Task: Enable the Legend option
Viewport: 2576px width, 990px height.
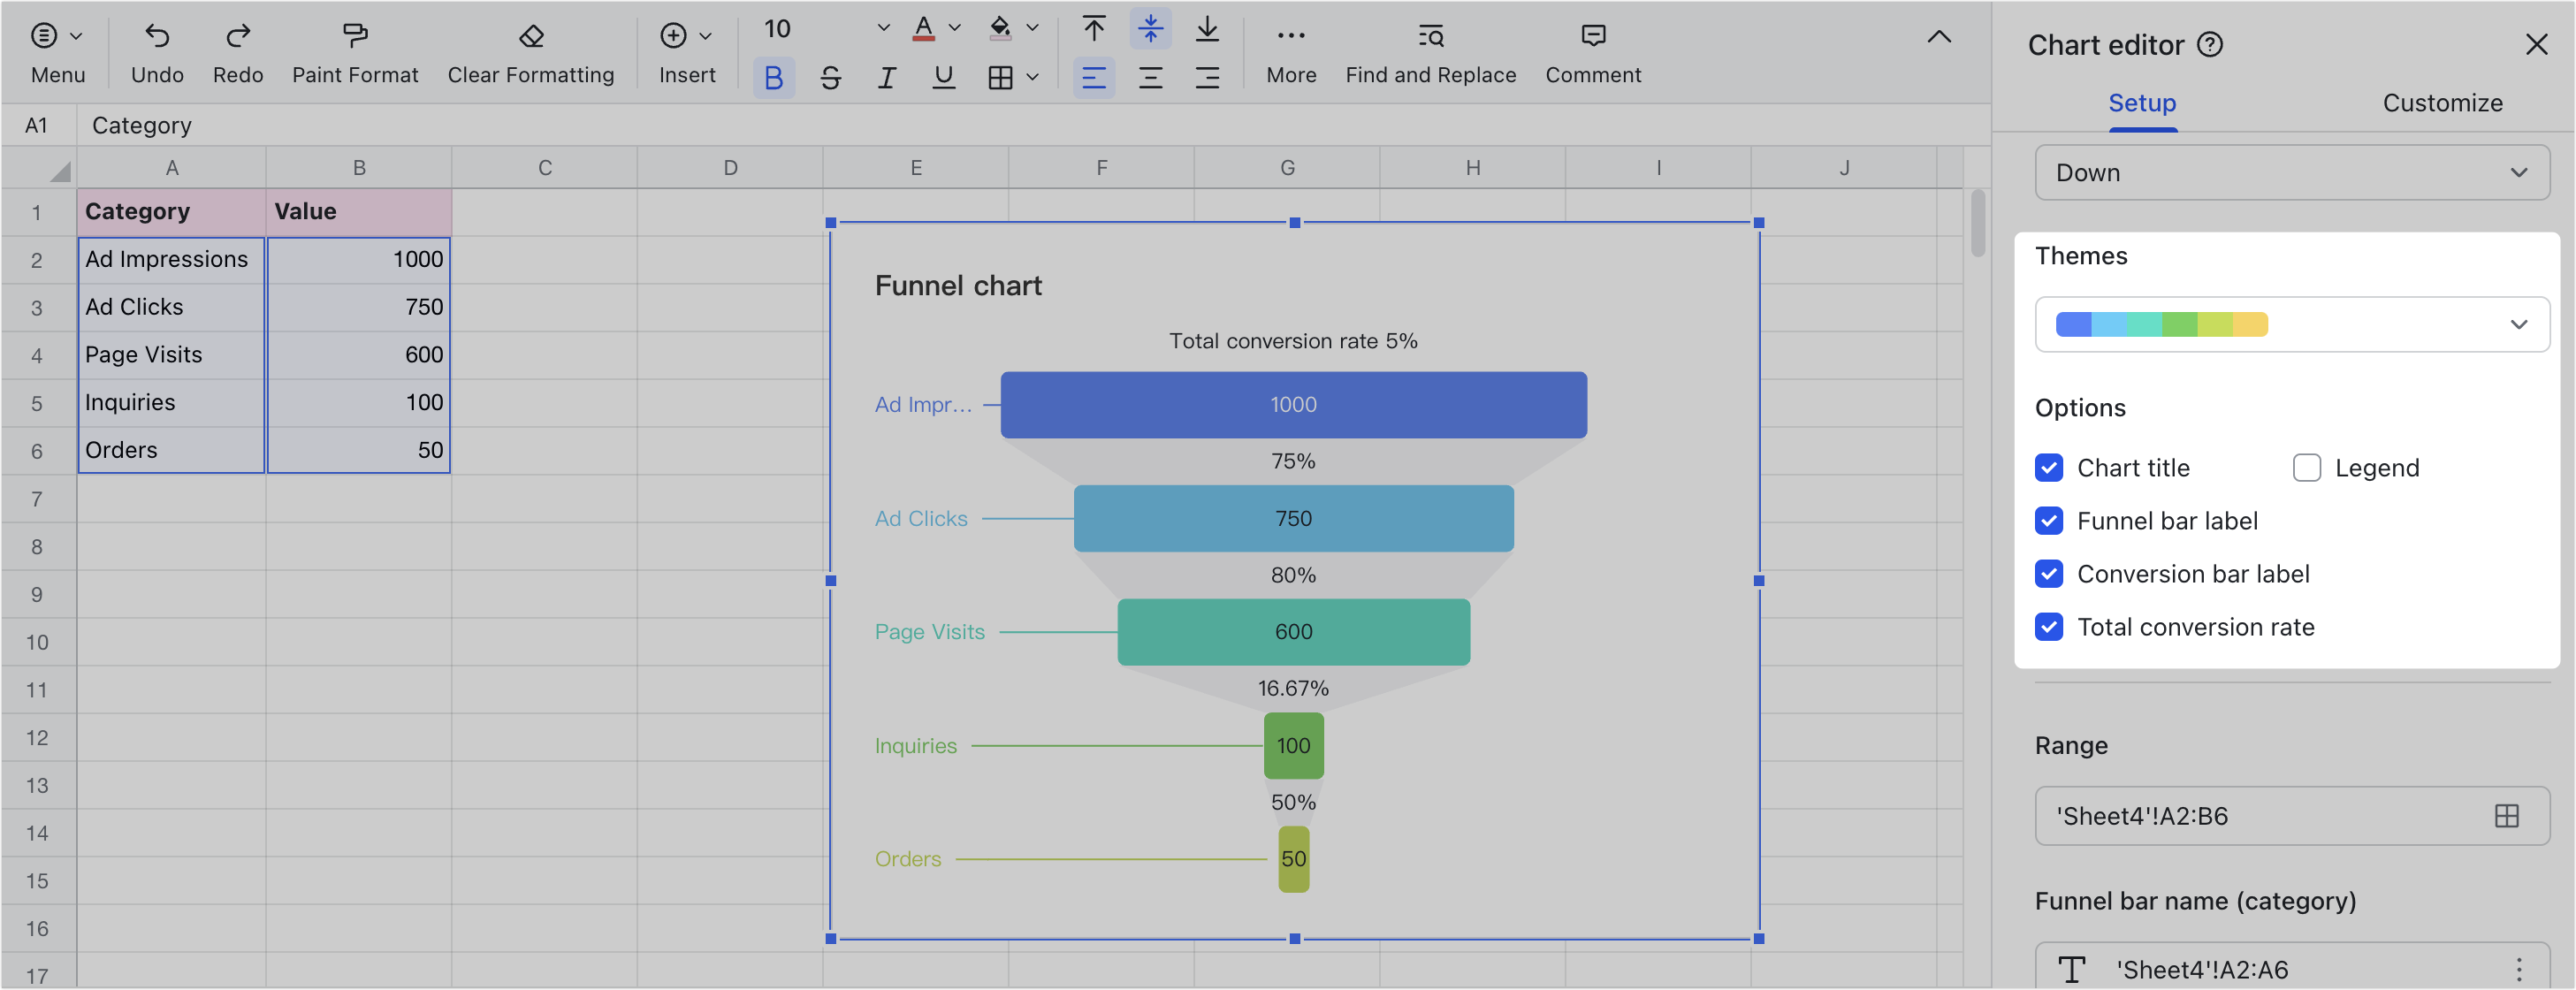Action: tap(2307, 467)
